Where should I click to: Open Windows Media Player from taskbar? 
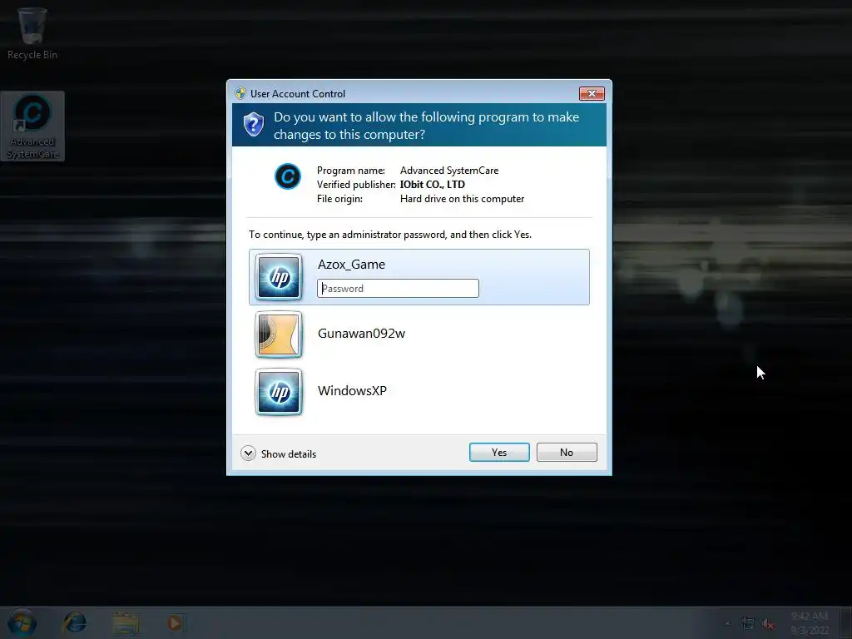(x=175, y=623)
